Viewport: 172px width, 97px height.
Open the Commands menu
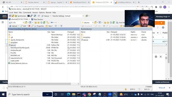pos(27,13)
